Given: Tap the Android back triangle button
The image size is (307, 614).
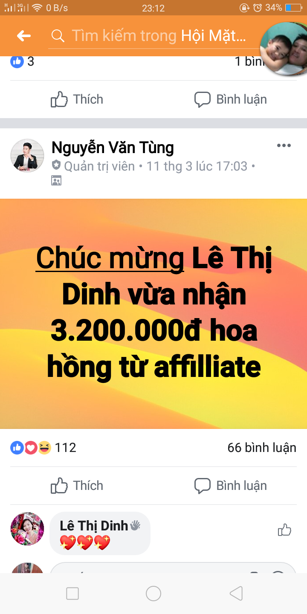Looking at the screenshot, I should tap(236, 594).
